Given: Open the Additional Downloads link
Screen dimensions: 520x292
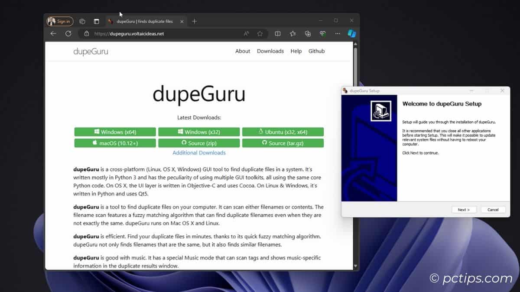Looking at the screenshot, I should click(x=199, y=153).
